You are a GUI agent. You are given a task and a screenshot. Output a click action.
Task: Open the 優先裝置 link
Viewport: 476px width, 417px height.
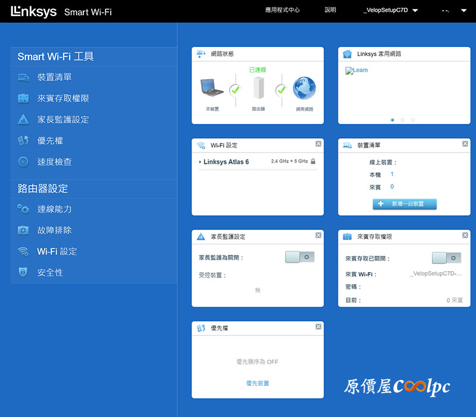pos(258,383)
